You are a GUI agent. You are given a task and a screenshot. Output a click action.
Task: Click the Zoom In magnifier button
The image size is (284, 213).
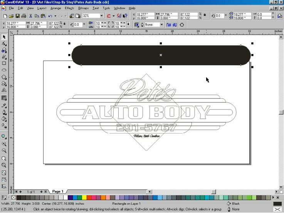pos(4,144)
